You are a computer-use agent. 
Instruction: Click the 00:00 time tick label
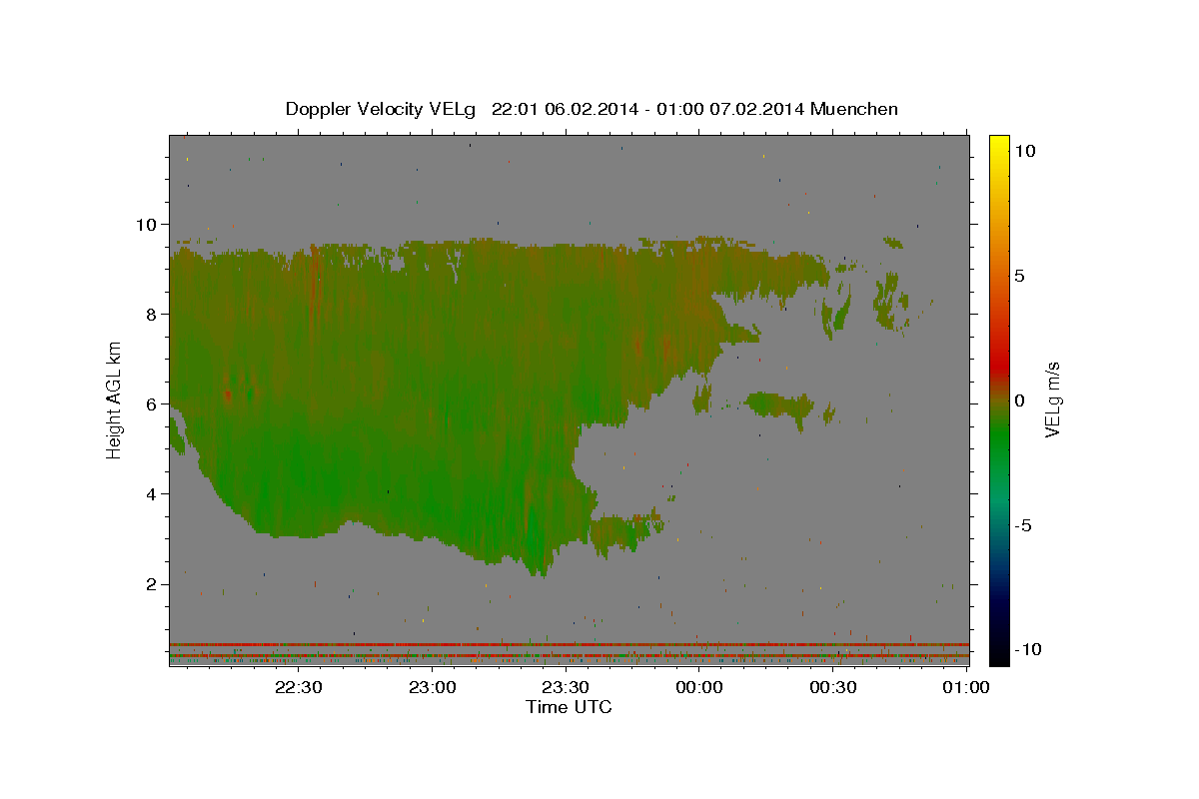click(698, 687)
